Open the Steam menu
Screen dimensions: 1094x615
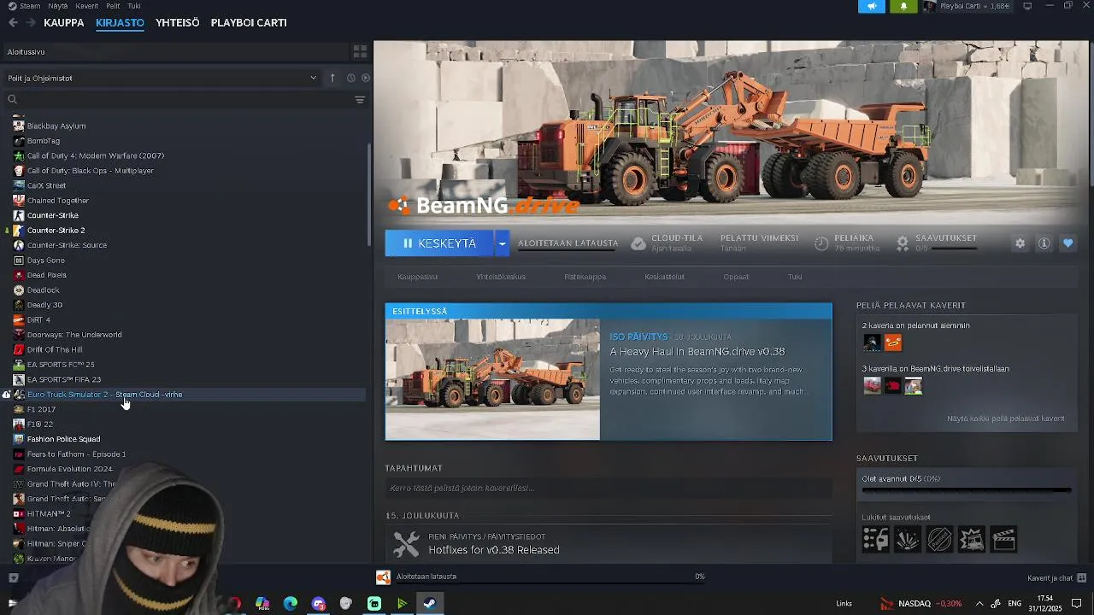[x=30, y=6]
